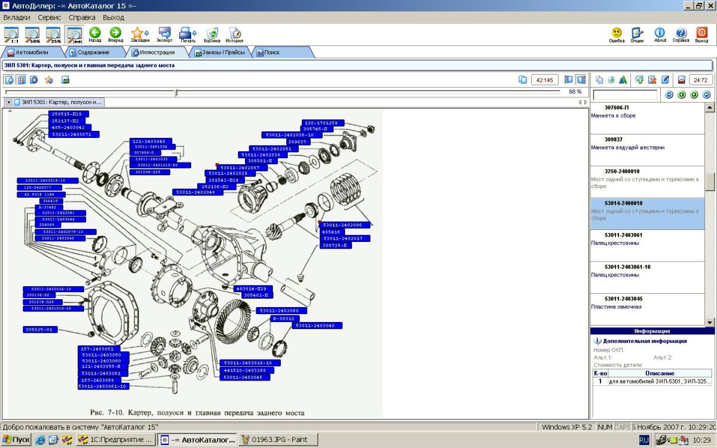Click the Печать printer icon

point(186,33)
